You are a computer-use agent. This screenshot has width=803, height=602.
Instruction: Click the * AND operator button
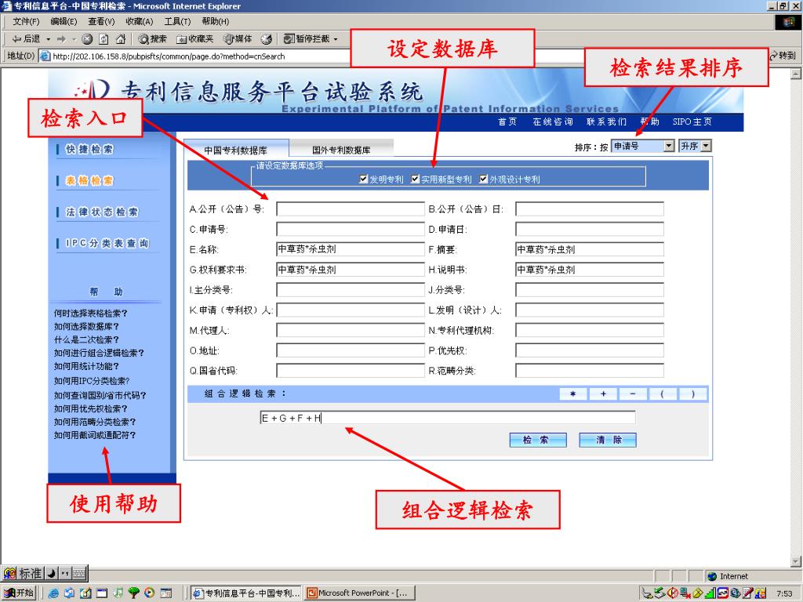tap(573, 393)
